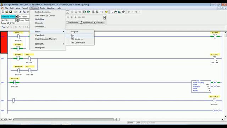The width and height of the screenshot is (227, 128).
Task: Save the project with the floppy disk icon
Action: click(x=11, y=12)
